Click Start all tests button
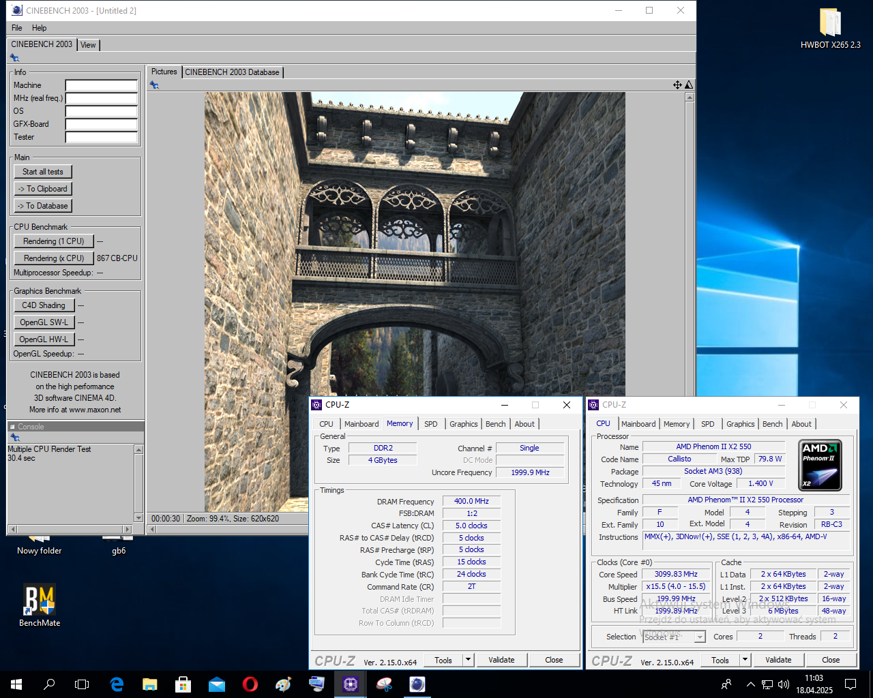873x698 pixels. point(42,172)
